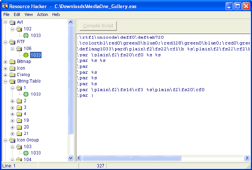Screen dimensions: 252x170
Task: Click the Icon folder icon
Action: [x=12, y=68]
